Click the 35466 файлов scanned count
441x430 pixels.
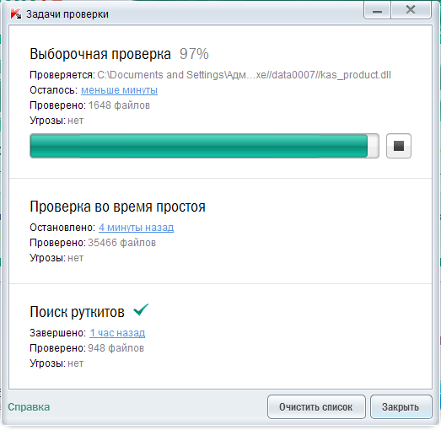[x=122, y=243]
